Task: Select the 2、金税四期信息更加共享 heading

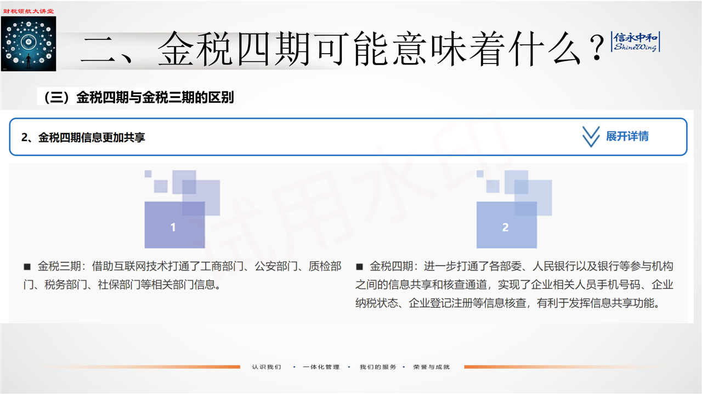Action: (x=83, y=137)
